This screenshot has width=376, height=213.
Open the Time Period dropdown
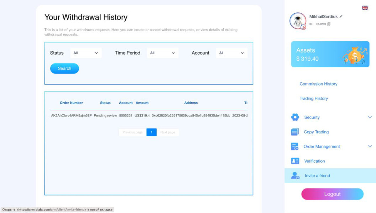163,53
